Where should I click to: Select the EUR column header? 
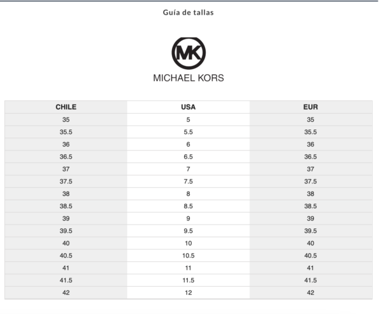click(x=311, y=107)
